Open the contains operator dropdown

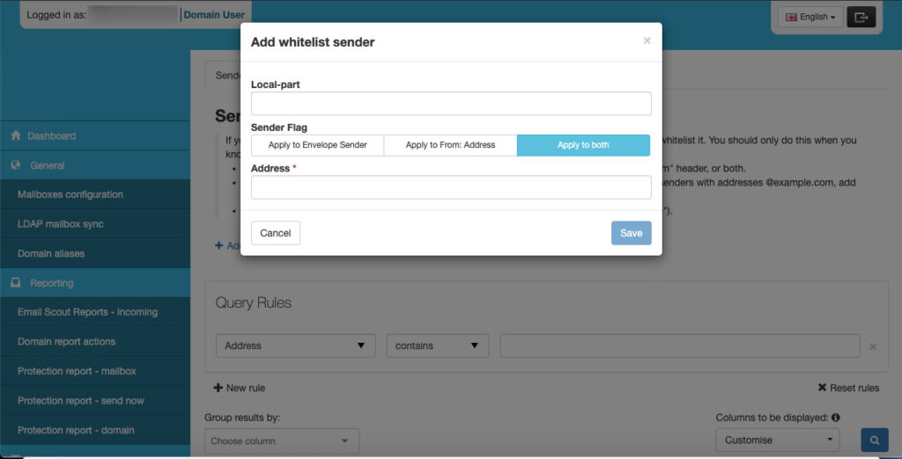[438, 346]
